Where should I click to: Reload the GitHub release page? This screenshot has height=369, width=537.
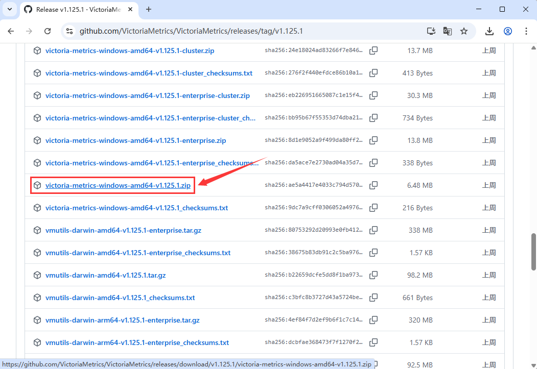coord(48,31)
